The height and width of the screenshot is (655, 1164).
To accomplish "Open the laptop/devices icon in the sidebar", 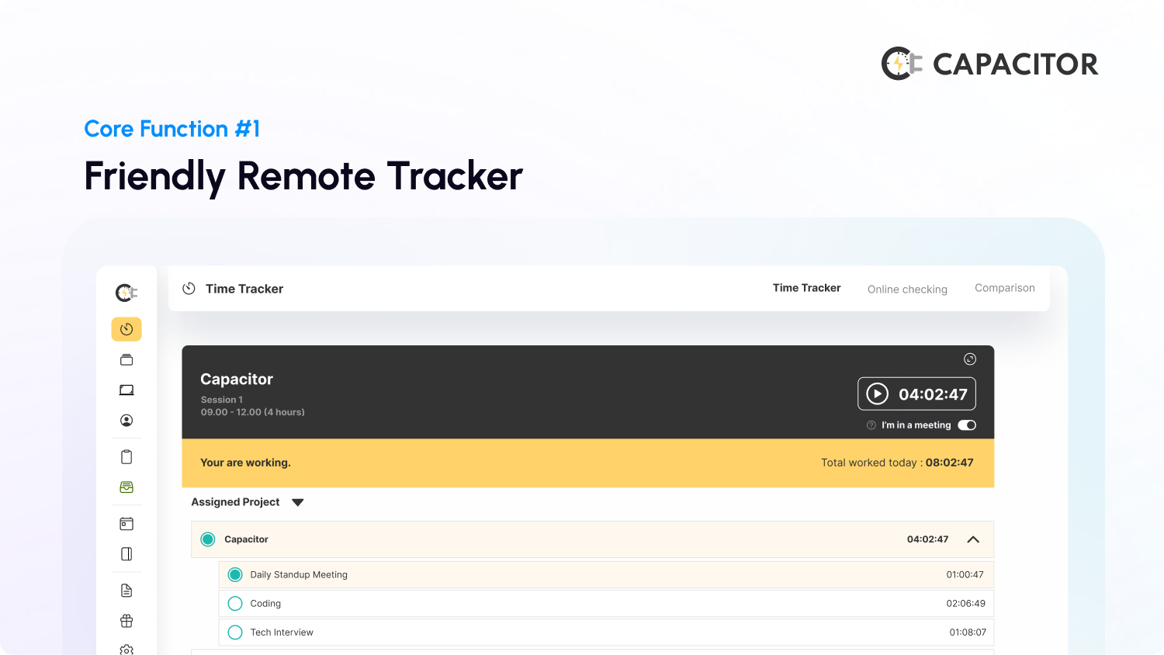I will 126,390.
